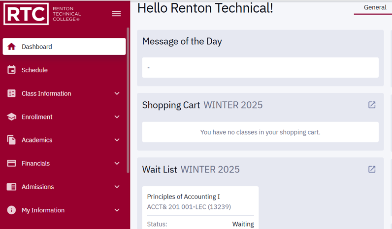Open the Principles of Accounting I card title
Screen dimensions: 392x229
[x=184, y=197]
